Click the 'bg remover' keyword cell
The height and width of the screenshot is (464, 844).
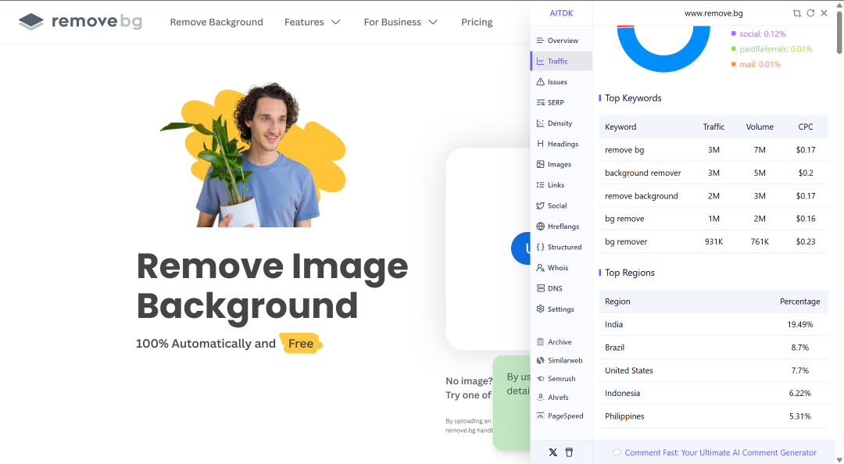[x=626, y=241]
